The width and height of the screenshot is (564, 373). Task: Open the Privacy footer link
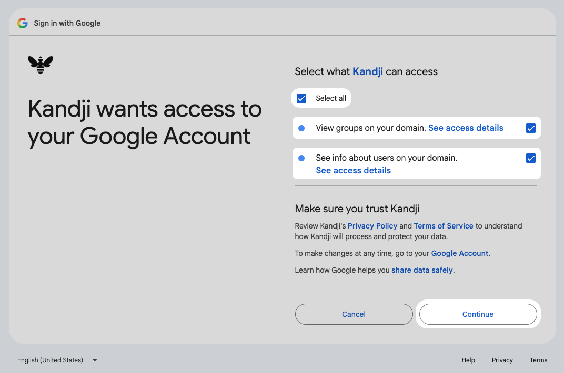(x=502, y=360)
